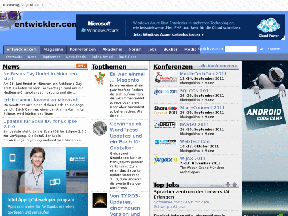This screenshot has width=288, height=216.
Task: Open the W-JAX 2011 conference link
Action: click(193, 159)
